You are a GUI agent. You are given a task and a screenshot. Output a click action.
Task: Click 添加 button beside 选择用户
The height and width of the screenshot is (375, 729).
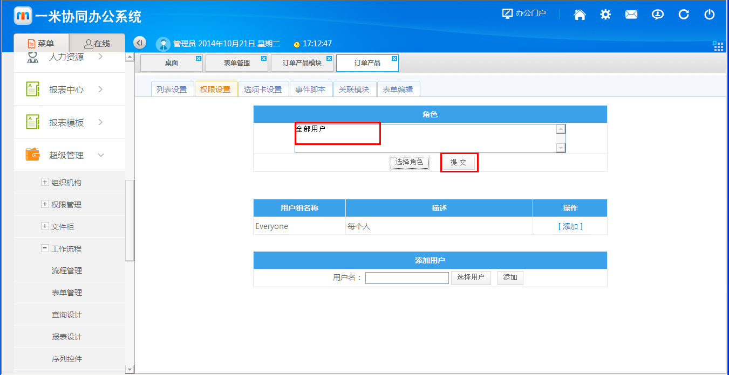510,277
